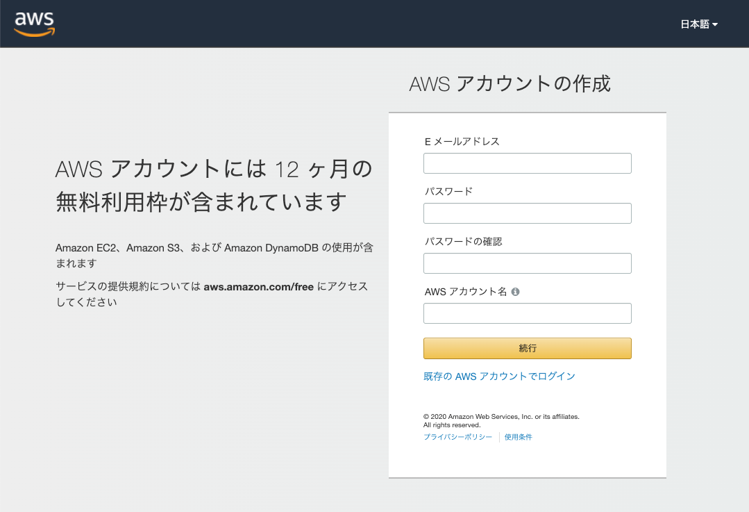Image resolution: width=749 pixels, height=512 pixels.
Task: Focus the AWS アカウント名 input field
Action: point(528,313)
